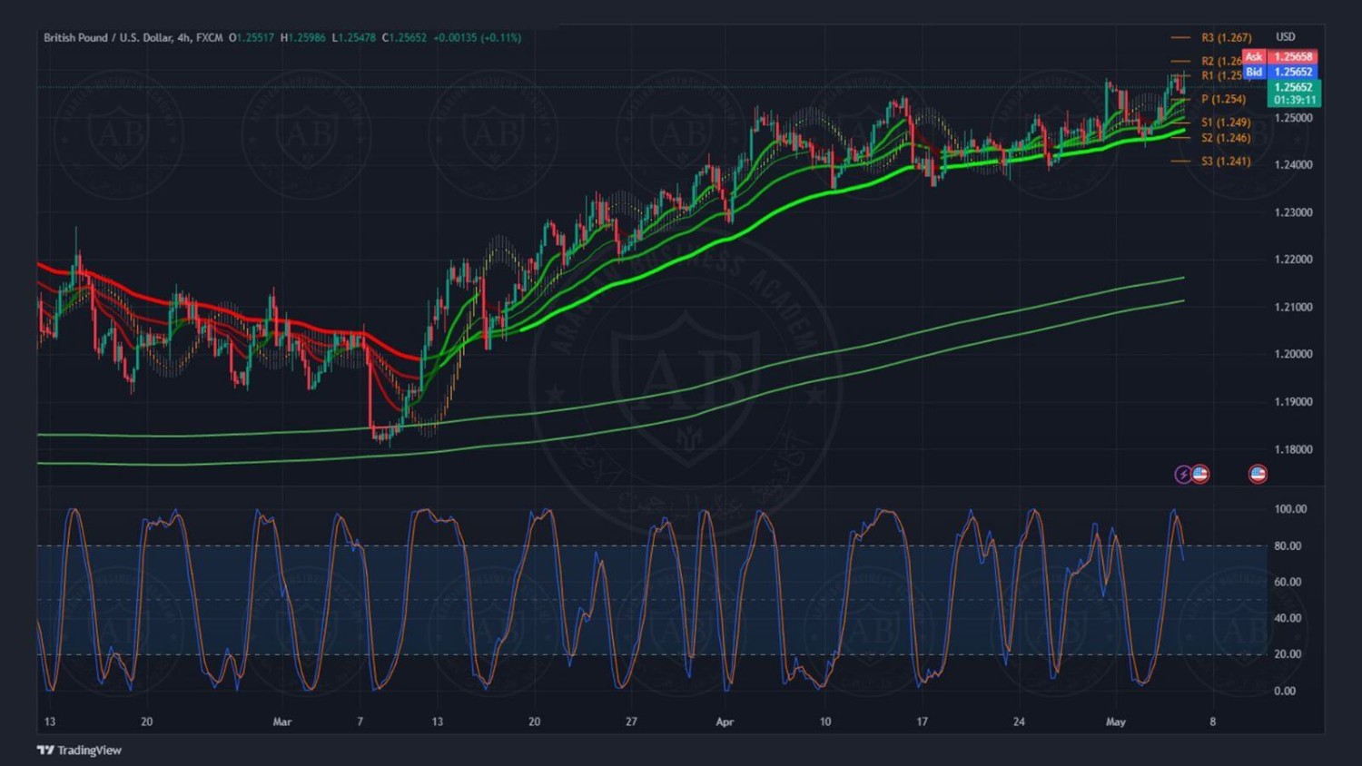This screenshot has height=766, width=1362.
Task: Click date 10 on the time axis
Action: click(825, 722)
